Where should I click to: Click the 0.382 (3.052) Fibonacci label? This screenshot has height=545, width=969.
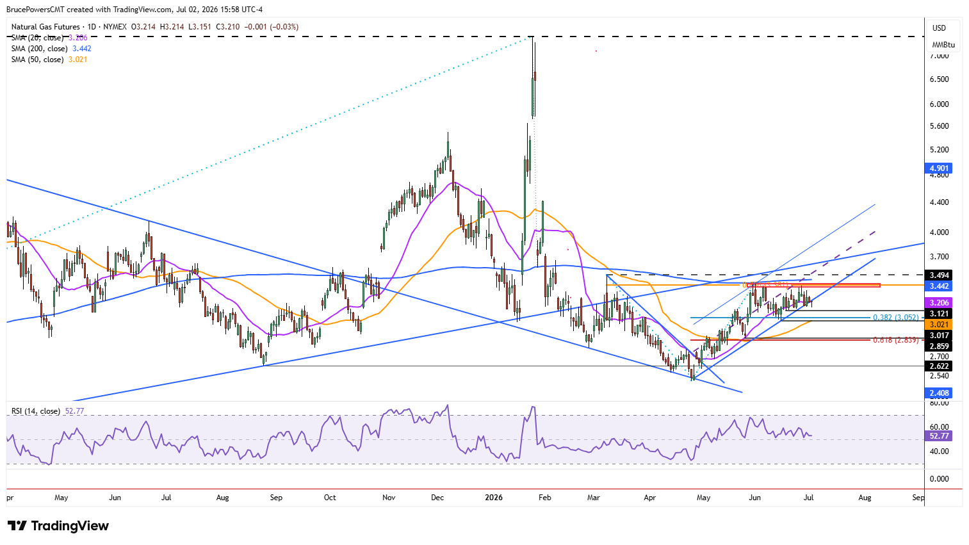point(895,318)
